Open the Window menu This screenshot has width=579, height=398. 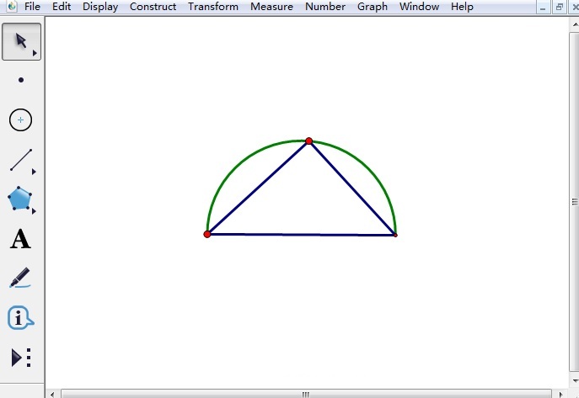[419, 7]
